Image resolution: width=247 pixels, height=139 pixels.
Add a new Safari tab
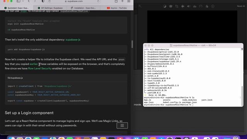pos(122,1)
